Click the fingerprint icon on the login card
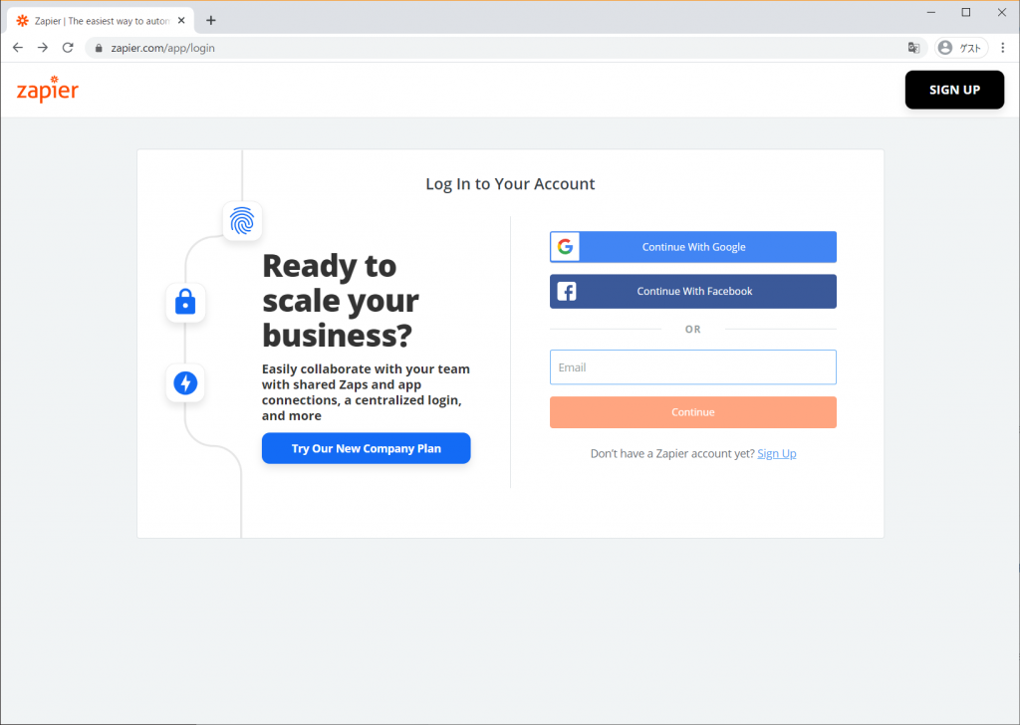 click(242, 221)
